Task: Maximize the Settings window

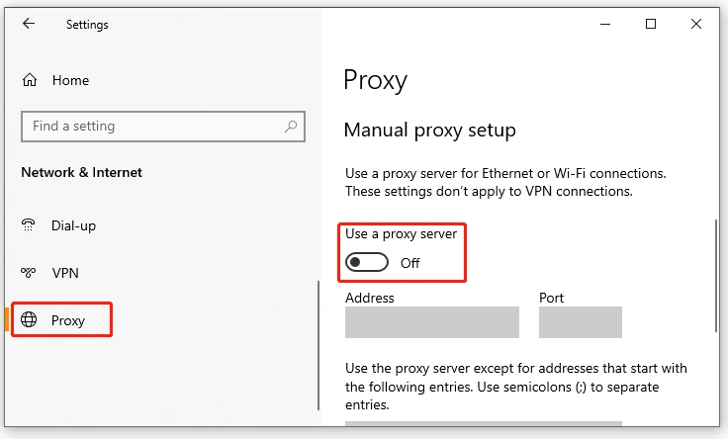Action: (651, 25)
